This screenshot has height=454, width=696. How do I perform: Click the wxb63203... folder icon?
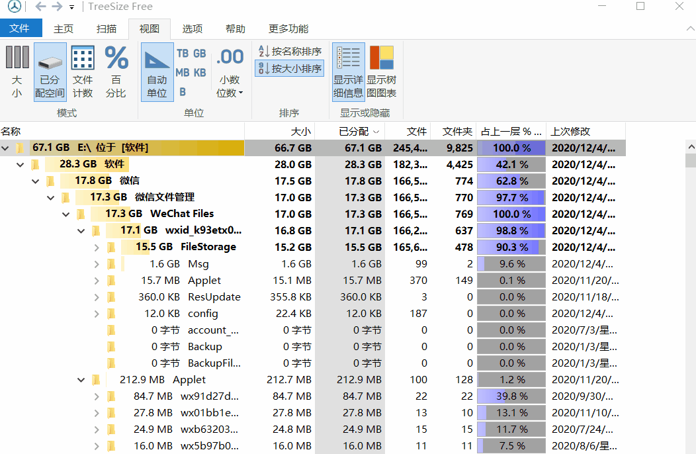[111, 430]
